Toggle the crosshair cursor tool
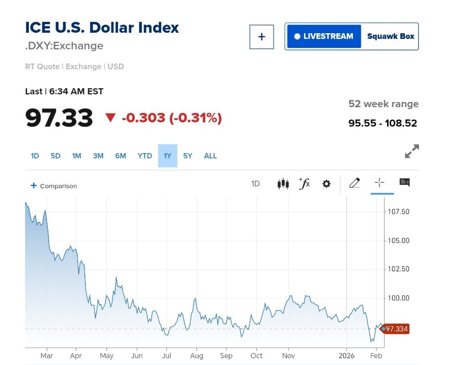Image resolution: width=454 pixels, height=365 pixels. click(x=380, y=183)
